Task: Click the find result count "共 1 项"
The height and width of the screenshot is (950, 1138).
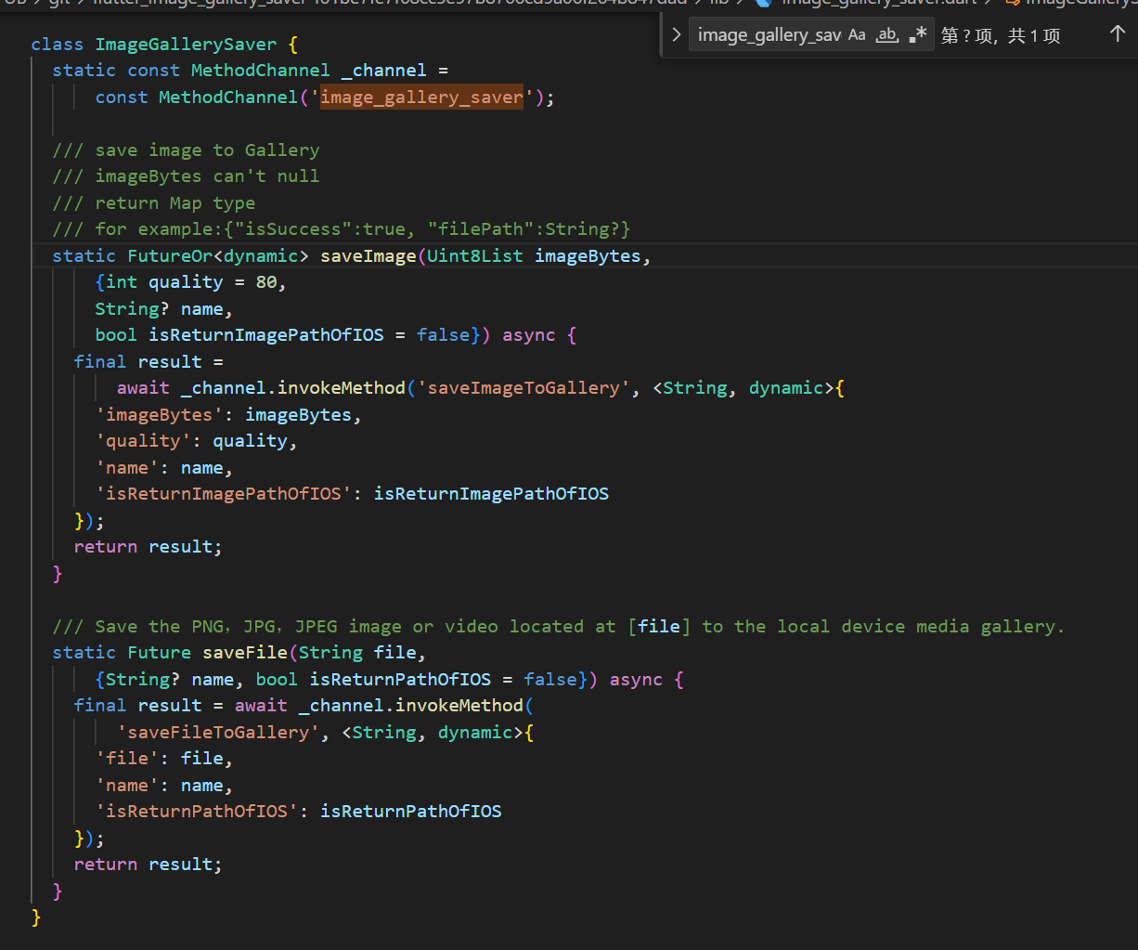Action: click(x=1034, y=36)
